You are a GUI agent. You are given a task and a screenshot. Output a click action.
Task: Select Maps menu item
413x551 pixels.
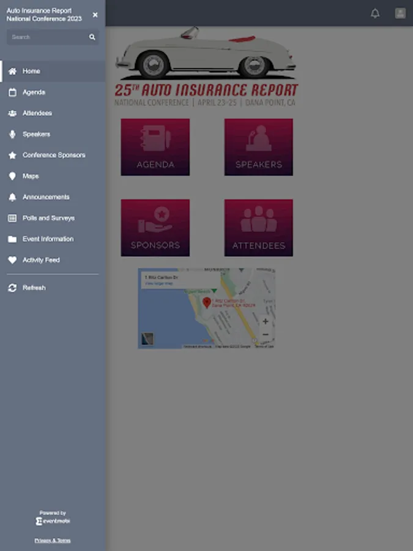pyautogui.click(x=53, y=176)
